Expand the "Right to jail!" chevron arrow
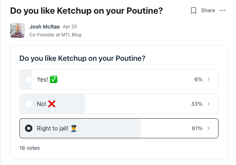 [208, 128]
